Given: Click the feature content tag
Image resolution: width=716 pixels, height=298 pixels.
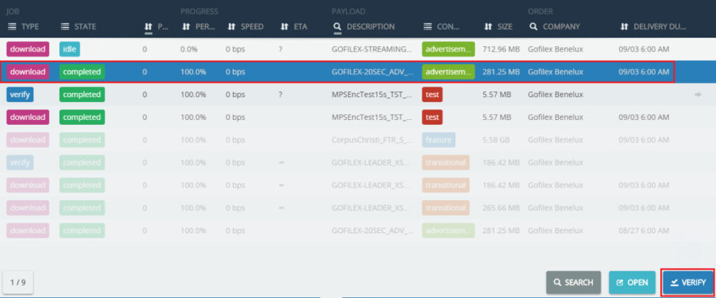Looking at the screenshot, I should coord(438,140).
